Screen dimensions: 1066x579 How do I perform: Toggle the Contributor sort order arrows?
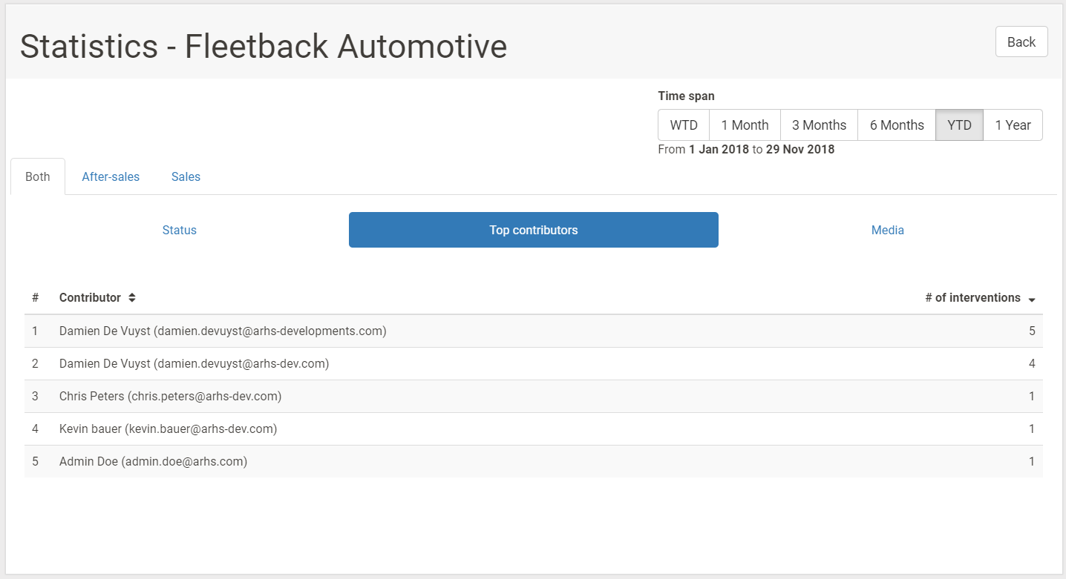click(131, 297)
